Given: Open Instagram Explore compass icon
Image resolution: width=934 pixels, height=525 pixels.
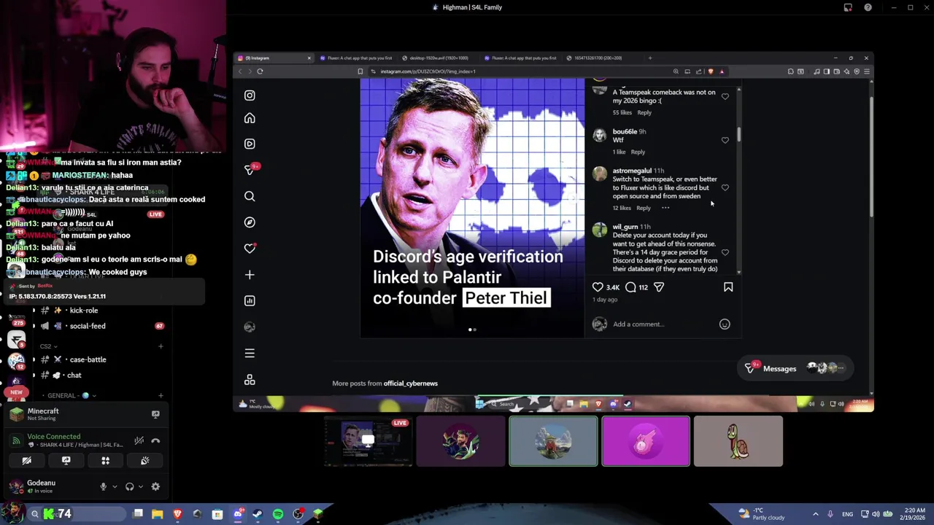Looking at the screenshot, I should click(250, 222).
